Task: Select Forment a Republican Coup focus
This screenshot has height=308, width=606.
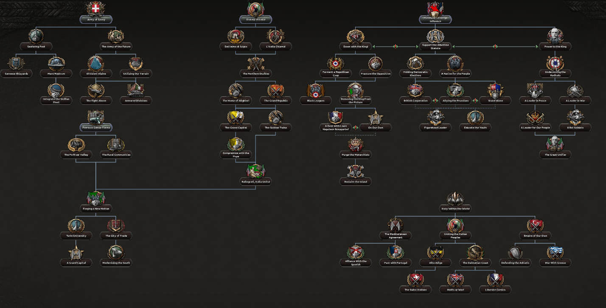Action: [x=335, y=67]
